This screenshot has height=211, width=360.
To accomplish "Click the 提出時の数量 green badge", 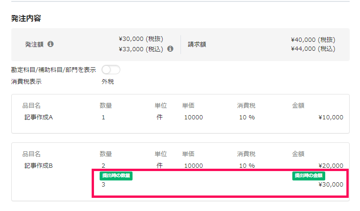I will click(116, 176).
